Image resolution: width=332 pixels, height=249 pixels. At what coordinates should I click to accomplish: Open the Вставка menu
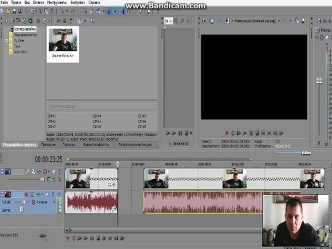coord(38,3)
